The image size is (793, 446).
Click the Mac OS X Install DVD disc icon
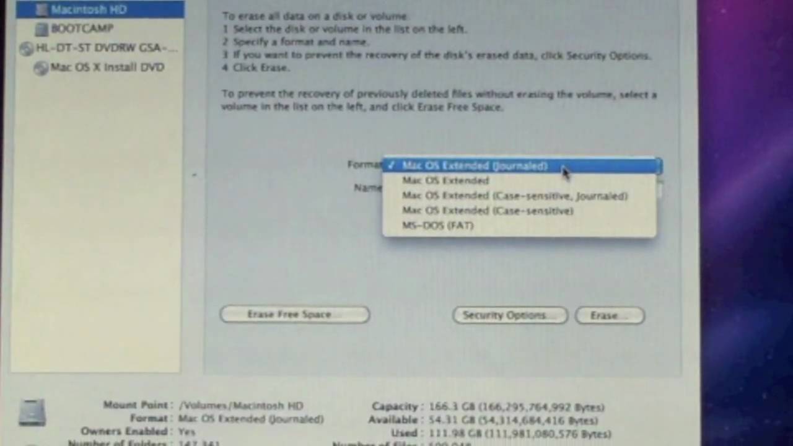pyautogui.click(x=41, y=68)
